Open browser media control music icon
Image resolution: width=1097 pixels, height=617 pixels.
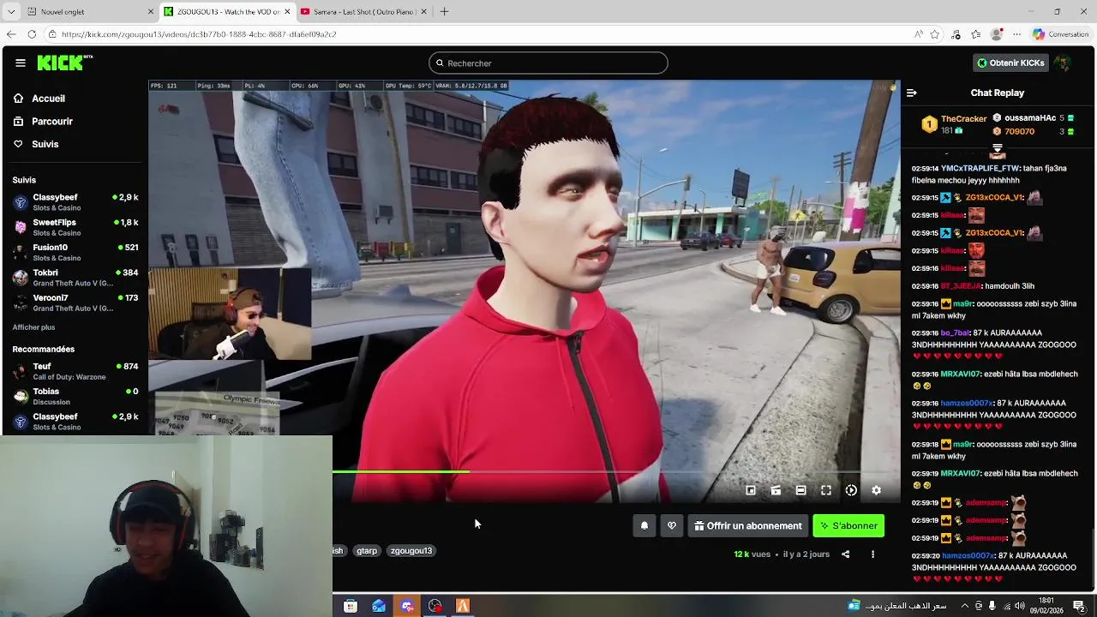(956, 34)
